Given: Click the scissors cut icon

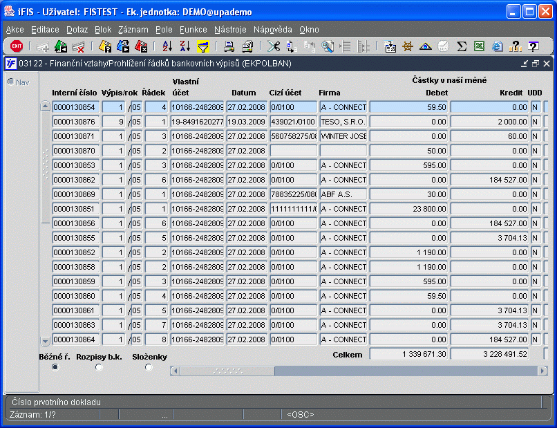Looking at the screenshot, I should pyautogui.click(x=274, y=46).
